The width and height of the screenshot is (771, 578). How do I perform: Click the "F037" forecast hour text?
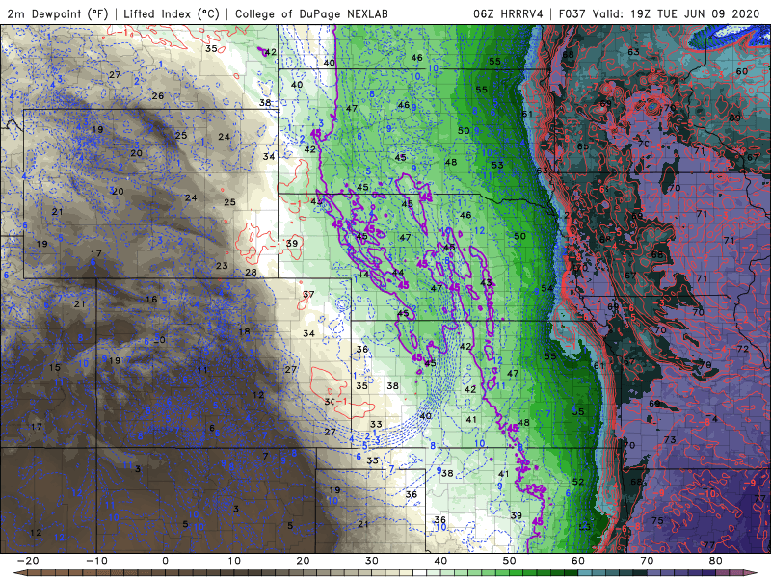(573, 13)
